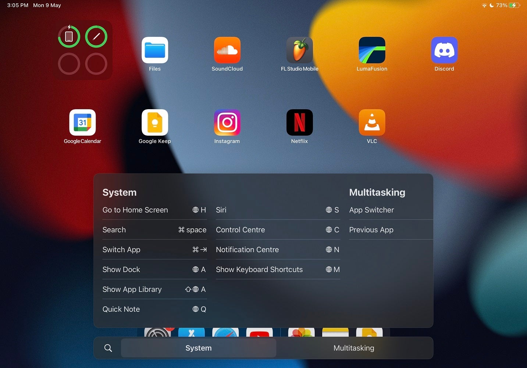Screen dimensions: 527x368
Task: Open Control Centre shortcut
Action: tap(278, 230)
